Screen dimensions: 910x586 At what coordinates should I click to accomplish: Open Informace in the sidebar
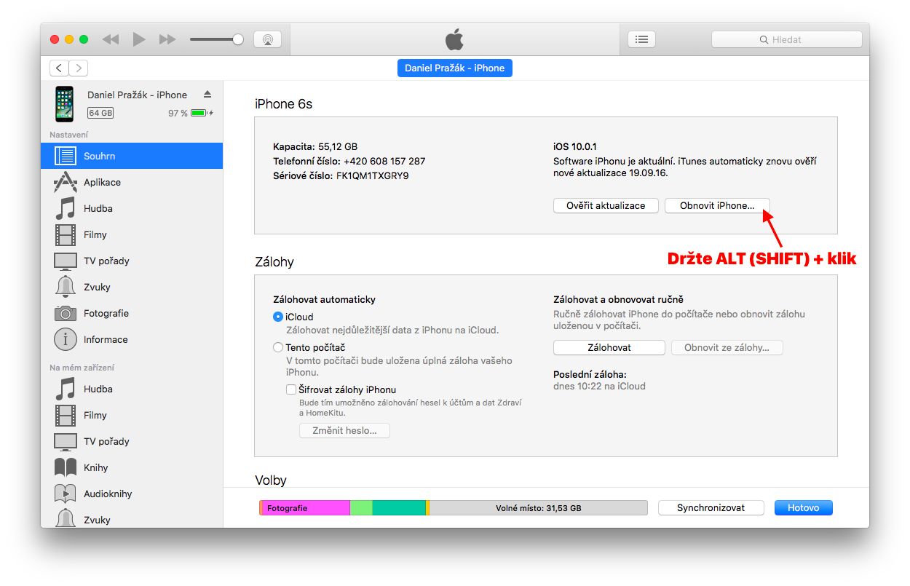point(132,339)
